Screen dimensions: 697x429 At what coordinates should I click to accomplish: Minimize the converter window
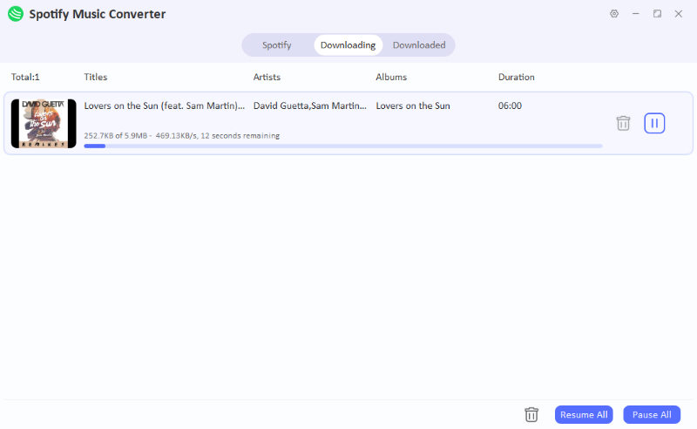pyautogui.click(x=636, y=14)
